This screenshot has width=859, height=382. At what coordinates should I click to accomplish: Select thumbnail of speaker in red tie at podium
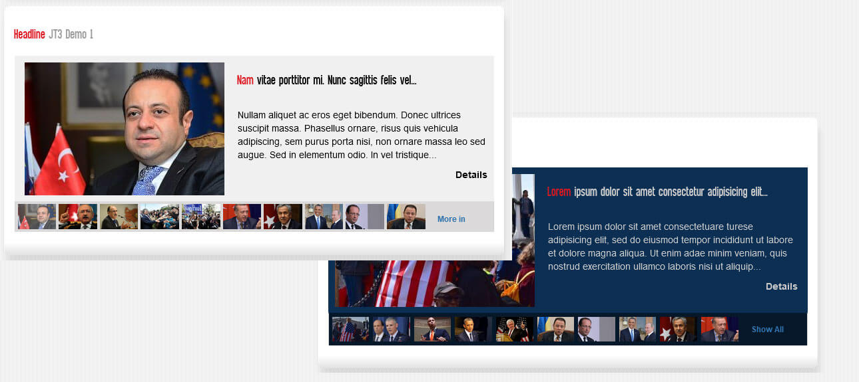click(432, 330)
